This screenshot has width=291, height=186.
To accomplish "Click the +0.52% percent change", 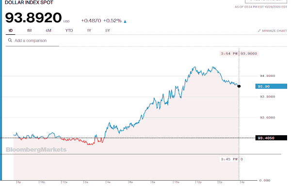I will click(x=113, y=21).
